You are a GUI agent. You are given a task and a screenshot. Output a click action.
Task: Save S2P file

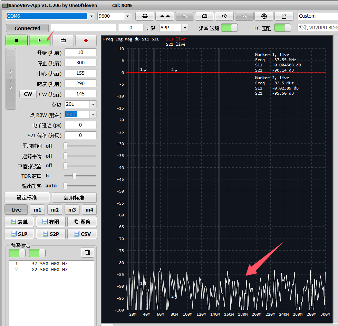[x=51, y=234]
